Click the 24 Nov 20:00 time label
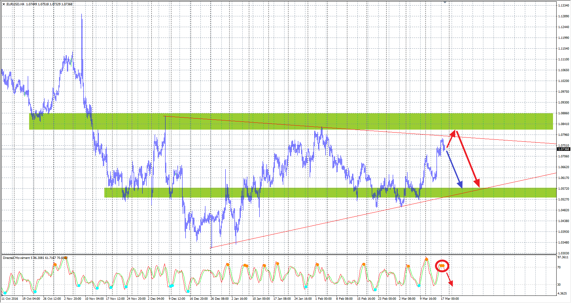This screenshot has height=303, width=571. pyautogui.click(x=136, y=299)
